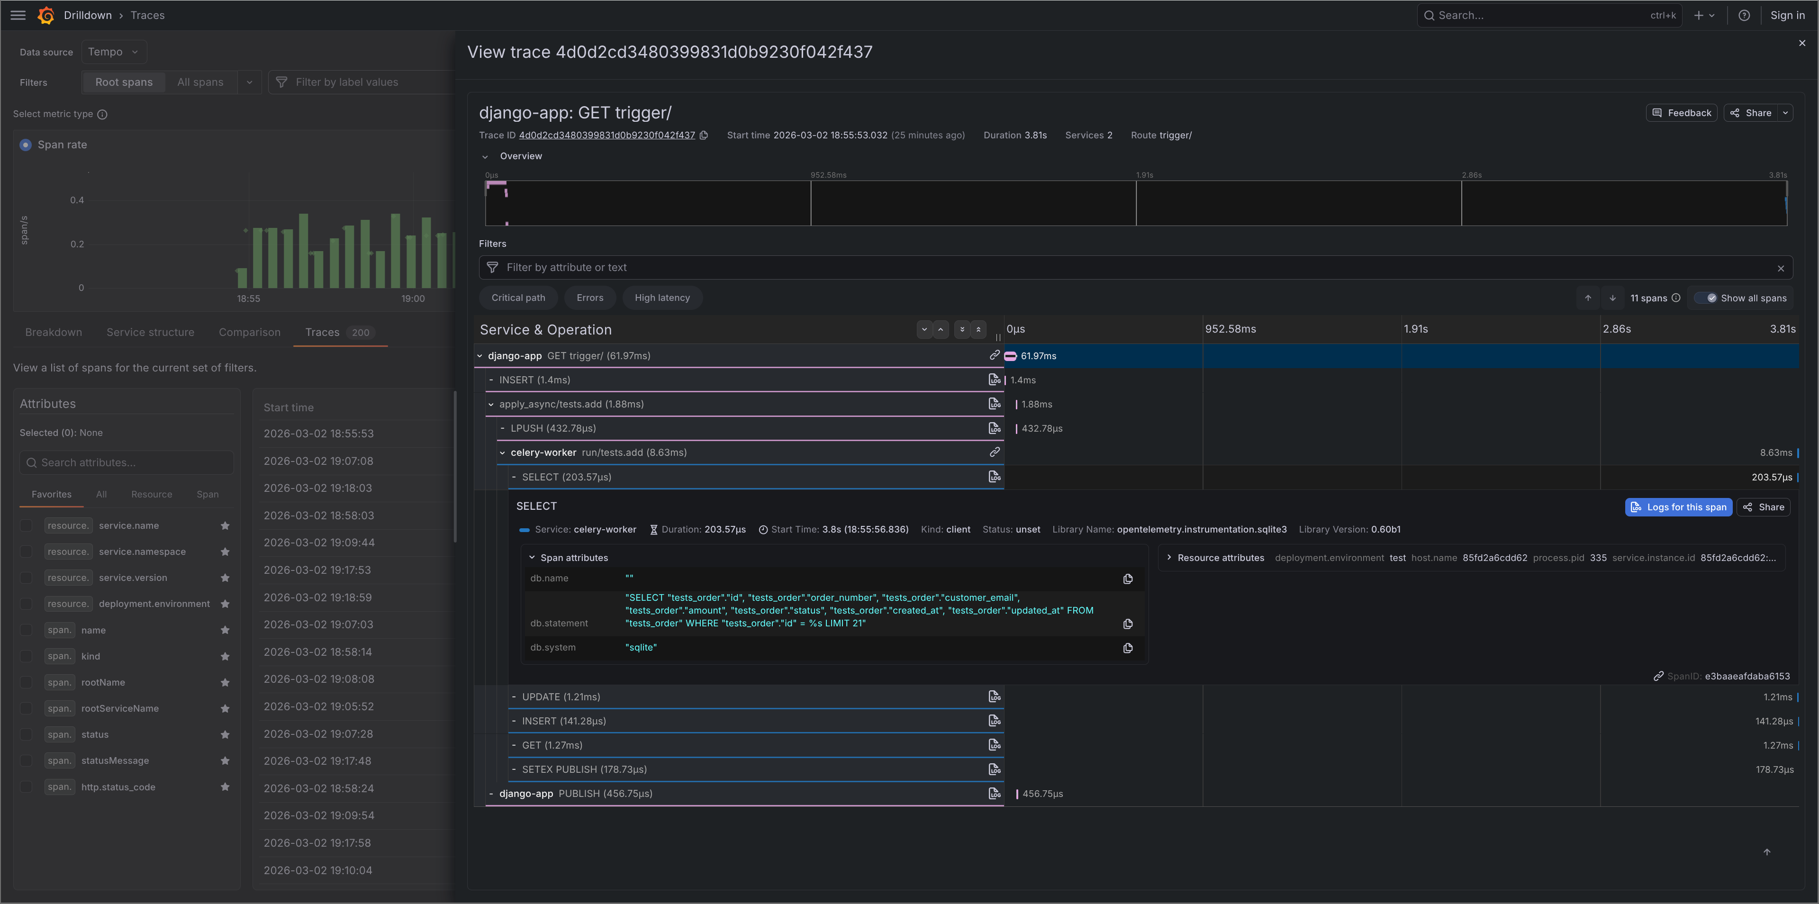Open the Grafana help question-mark icon
The width and height of the screenshot is (1819, 904).
click(1744, 15)
